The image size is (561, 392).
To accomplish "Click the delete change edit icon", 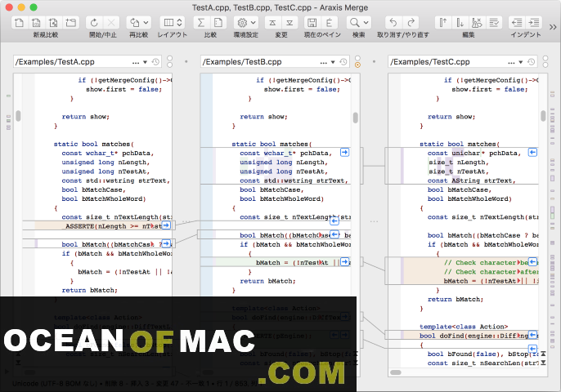I will 477,23.
